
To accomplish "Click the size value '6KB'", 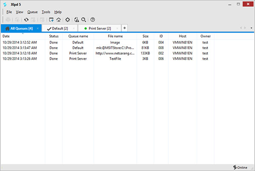I will (x=145, y=42).
